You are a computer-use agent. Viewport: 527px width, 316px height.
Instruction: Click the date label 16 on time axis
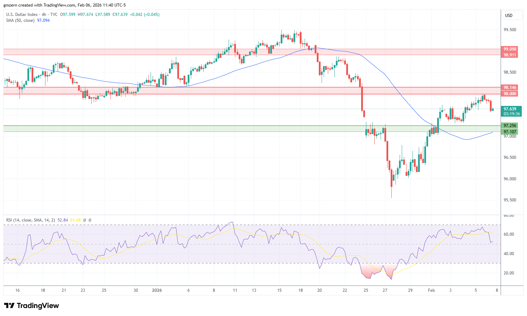pyautogui.click(x=18, y=290)
